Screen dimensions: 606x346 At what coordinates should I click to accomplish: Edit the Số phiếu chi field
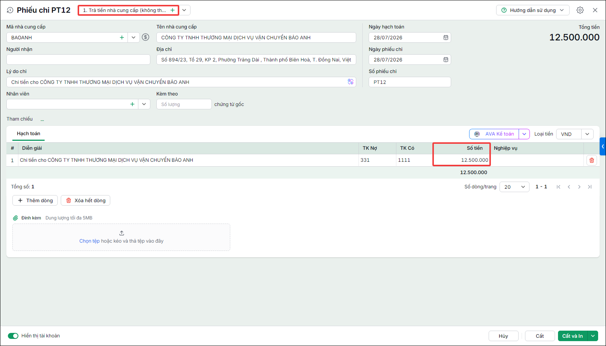[409, 82]
